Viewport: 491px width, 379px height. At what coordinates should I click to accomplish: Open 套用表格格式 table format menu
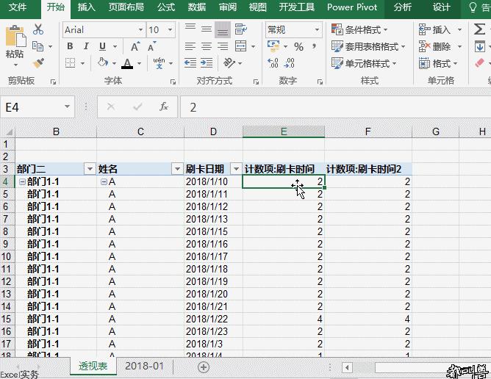pyautogui.click(x=368, y=46)
